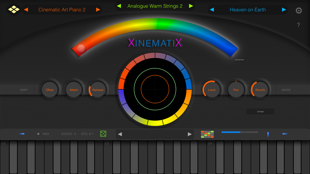
Task: Click the blue downward triangle marker
Action: coord(268,134)
